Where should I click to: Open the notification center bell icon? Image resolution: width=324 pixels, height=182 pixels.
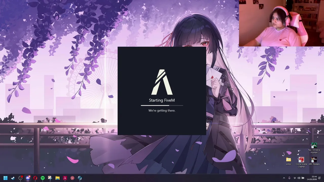319,178
